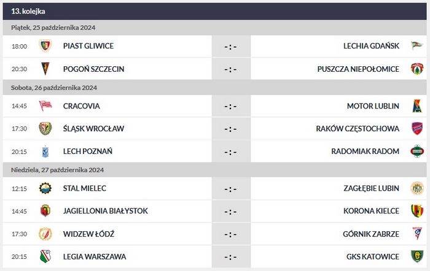Open the Raków Częstochowa team link

point(366,128)
